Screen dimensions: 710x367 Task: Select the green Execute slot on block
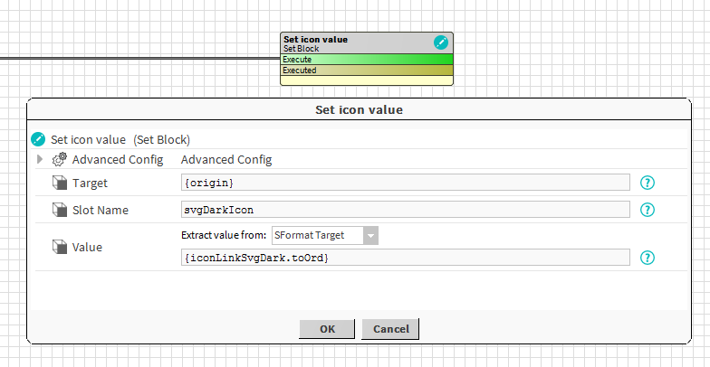[367, 60]
